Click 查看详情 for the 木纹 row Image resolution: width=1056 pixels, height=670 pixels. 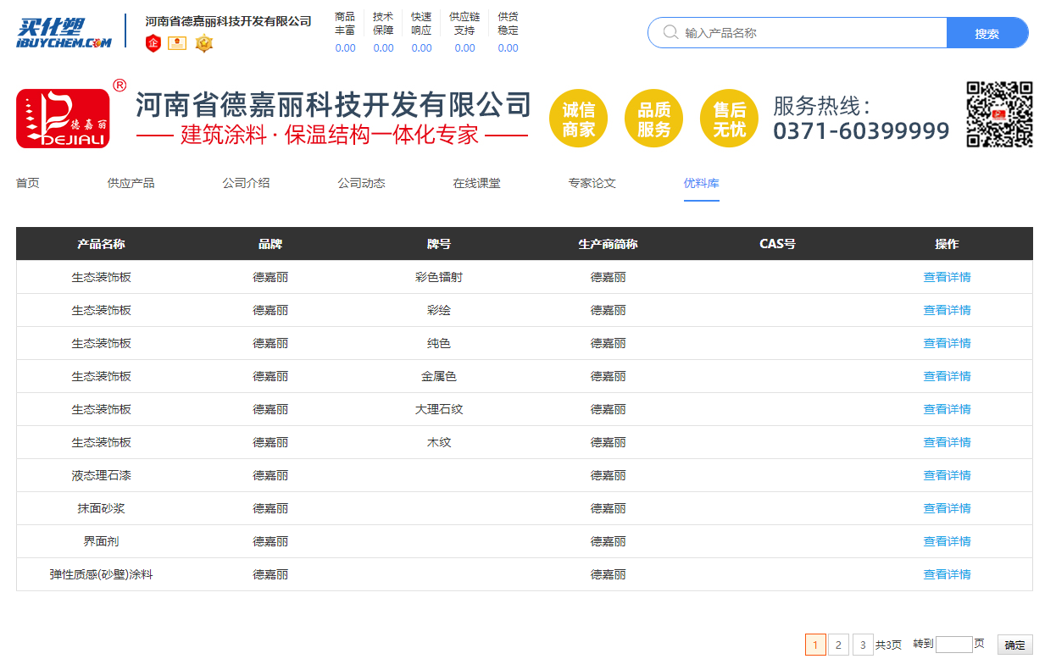point(948,442)
